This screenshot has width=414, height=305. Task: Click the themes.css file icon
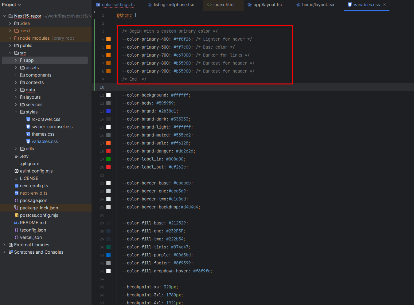[28, 134]
